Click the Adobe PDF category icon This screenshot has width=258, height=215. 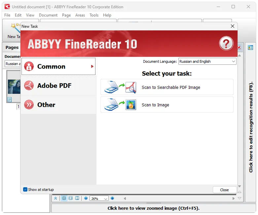(x=29, y=86)
